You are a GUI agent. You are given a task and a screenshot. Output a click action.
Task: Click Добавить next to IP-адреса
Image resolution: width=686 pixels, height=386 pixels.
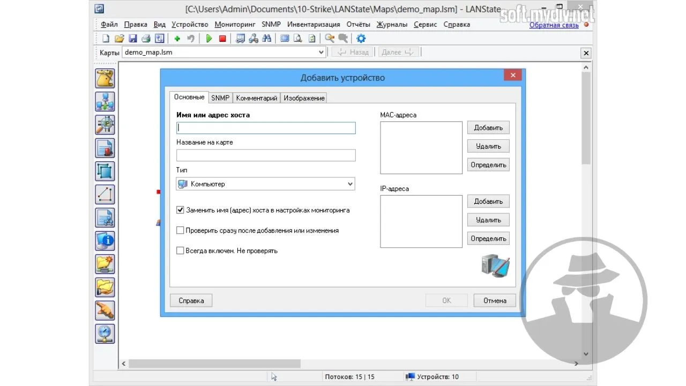click(x=488, y=202)
